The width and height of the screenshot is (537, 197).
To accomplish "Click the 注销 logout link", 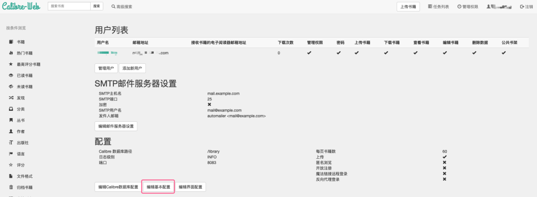I will coord(527,6).
